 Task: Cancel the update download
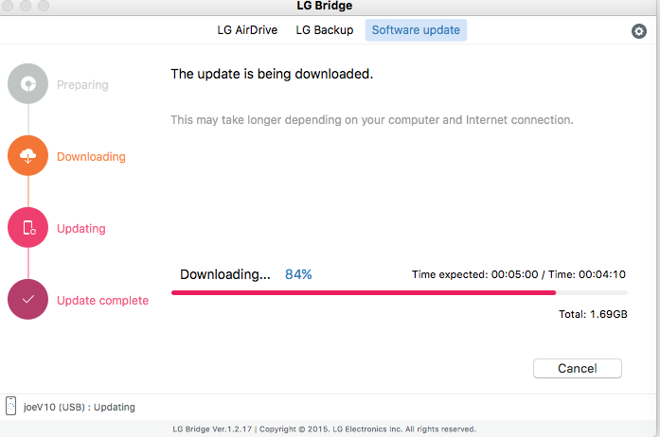[x=577, y=369]
